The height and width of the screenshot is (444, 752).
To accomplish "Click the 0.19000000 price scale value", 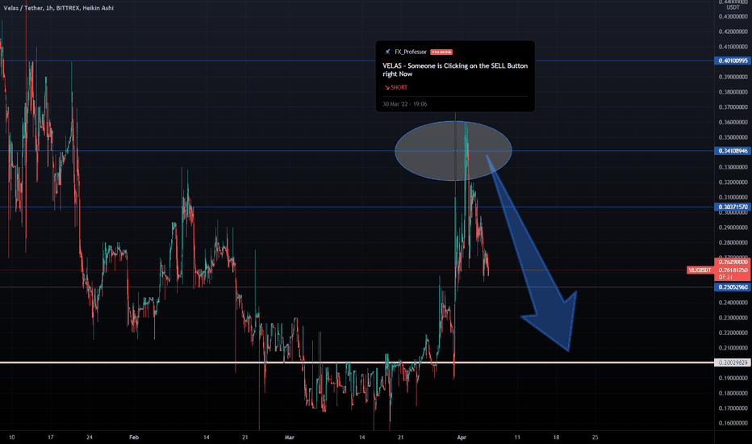I will (733, 378).
